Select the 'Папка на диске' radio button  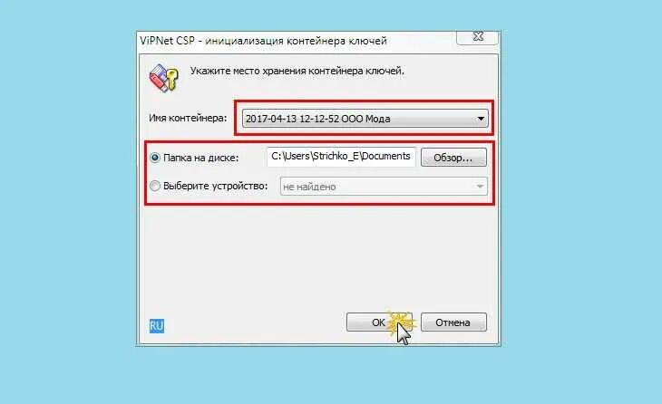click(x=155, y=158)
